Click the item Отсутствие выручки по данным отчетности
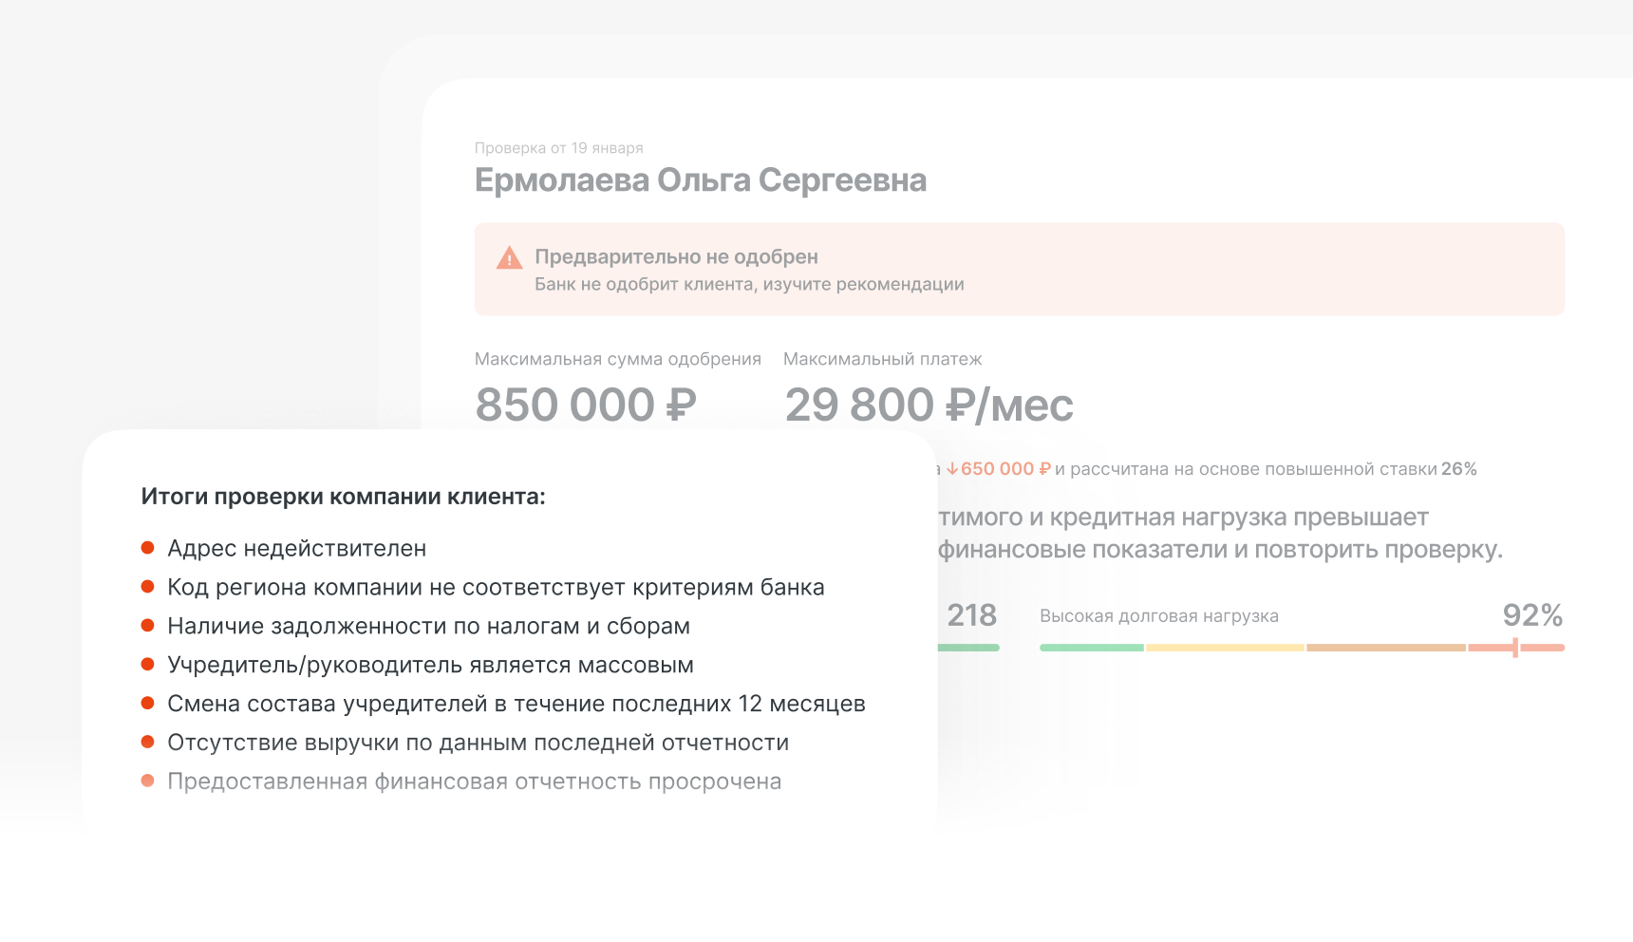Screen dimensions: 1633x942 click(x=478, y=744)
